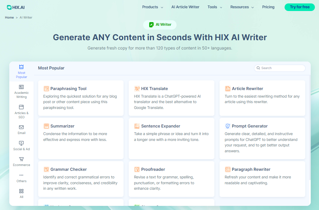Switch to the AI Article Writer menu item
The width and height of the screenshot is (319, 210).
[185, 7]
